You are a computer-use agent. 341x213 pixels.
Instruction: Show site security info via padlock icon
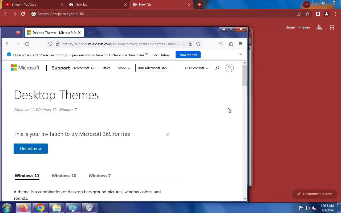58,44
